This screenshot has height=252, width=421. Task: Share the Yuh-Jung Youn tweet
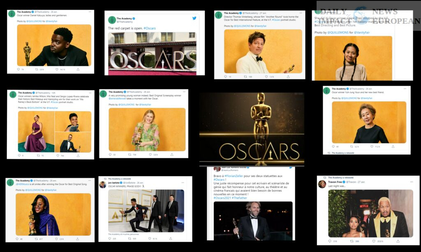(393, 147)
